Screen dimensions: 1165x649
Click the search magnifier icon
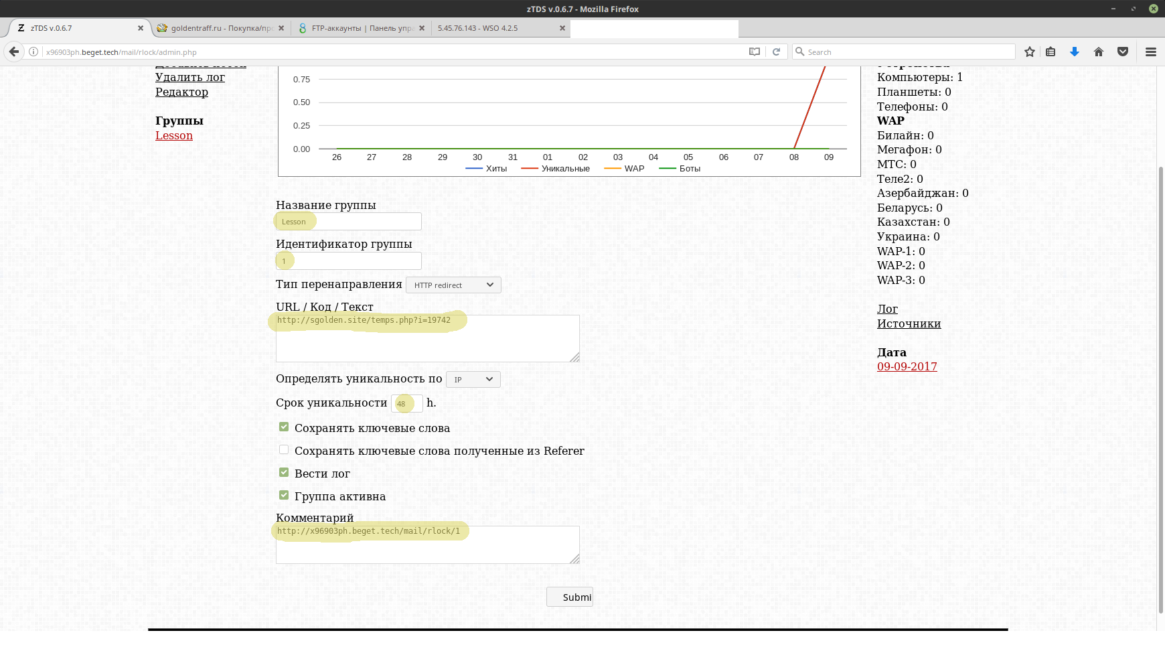799,52
